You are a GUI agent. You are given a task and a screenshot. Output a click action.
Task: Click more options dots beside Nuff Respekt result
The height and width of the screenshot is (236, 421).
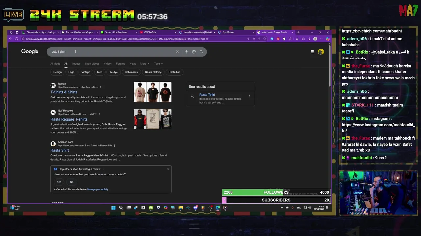coord(99,114)
